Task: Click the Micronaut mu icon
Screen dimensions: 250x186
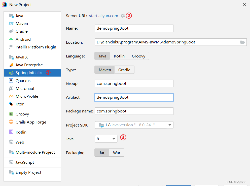Action: [x=11, y=88]
